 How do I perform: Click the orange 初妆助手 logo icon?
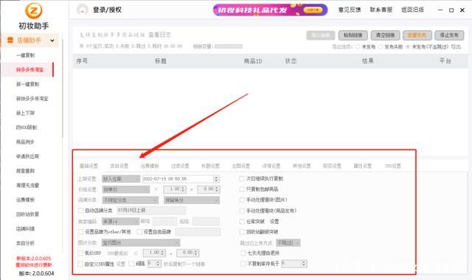(x=33, y=10)
